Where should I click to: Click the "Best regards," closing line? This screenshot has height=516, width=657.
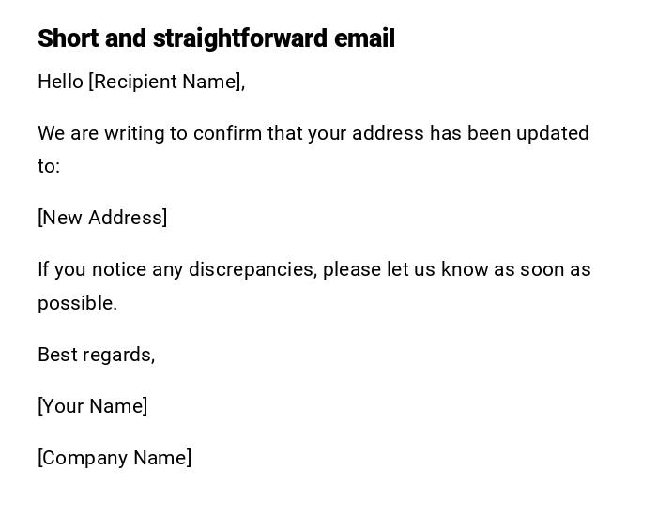[x=96, y=355]
